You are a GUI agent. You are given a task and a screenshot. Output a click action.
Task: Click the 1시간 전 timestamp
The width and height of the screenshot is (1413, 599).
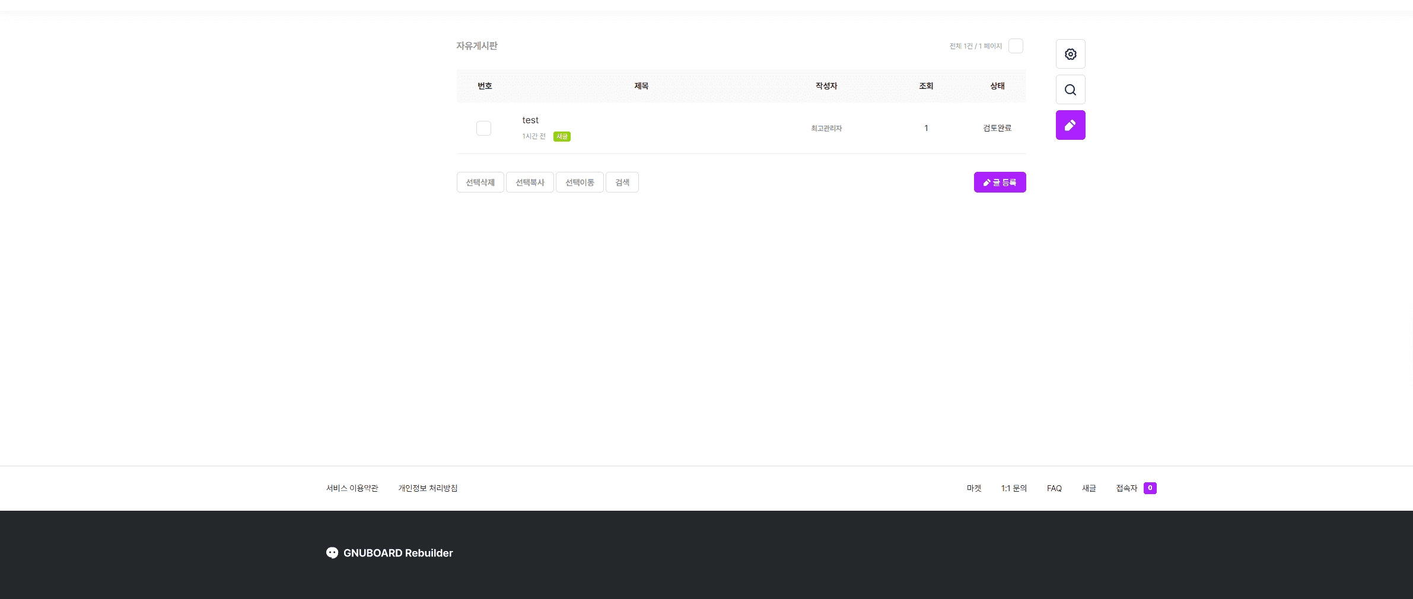point(534,136)
